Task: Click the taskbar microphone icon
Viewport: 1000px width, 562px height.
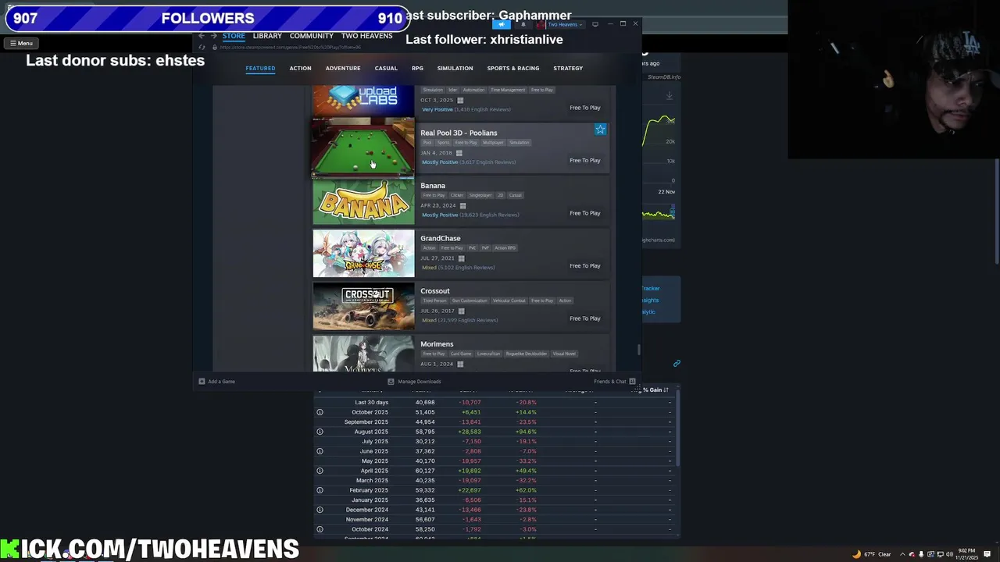Action: [921, 554]
